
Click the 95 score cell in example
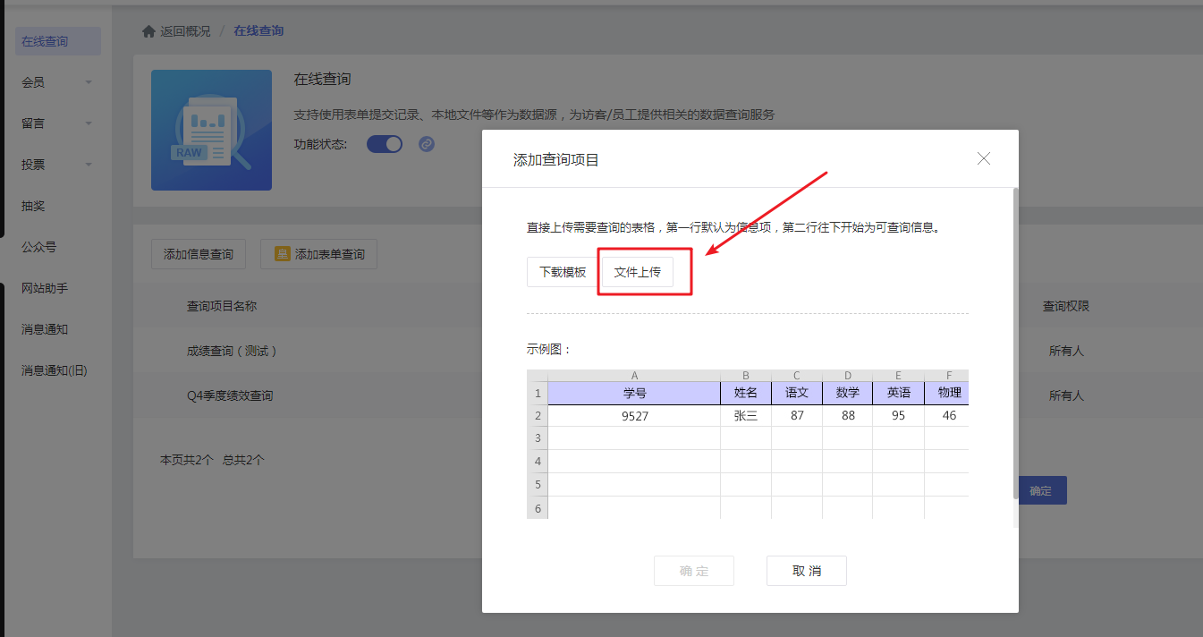(x=899, y=416)
